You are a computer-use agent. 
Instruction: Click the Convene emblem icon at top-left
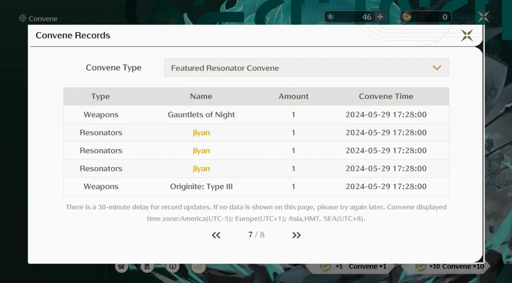(23, 18)
